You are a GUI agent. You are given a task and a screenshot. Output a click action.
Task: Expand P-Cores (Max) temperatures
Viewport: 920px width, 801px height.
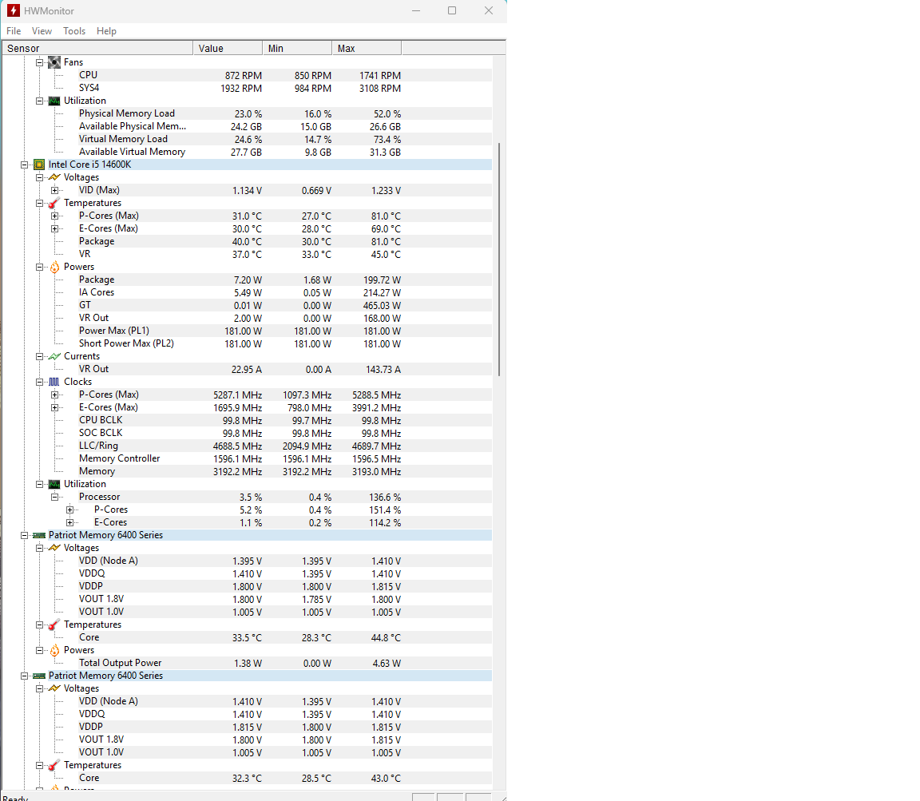click(54, 216)
